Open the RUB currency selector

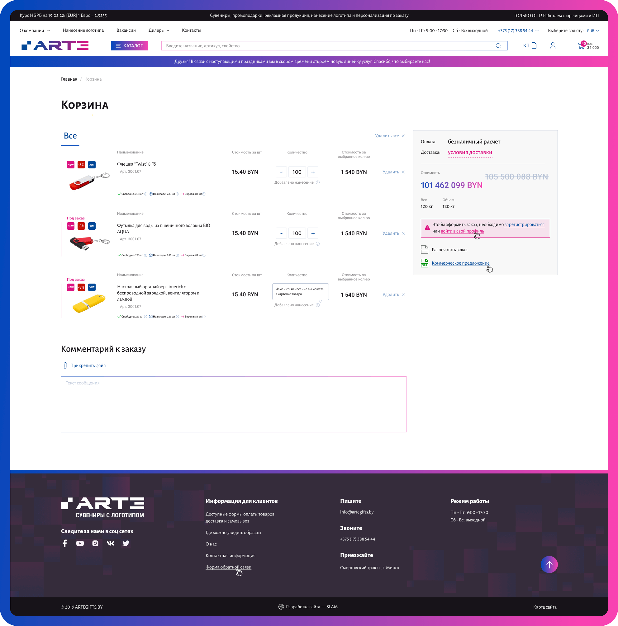pyautogui.click(x=593, y=31)
